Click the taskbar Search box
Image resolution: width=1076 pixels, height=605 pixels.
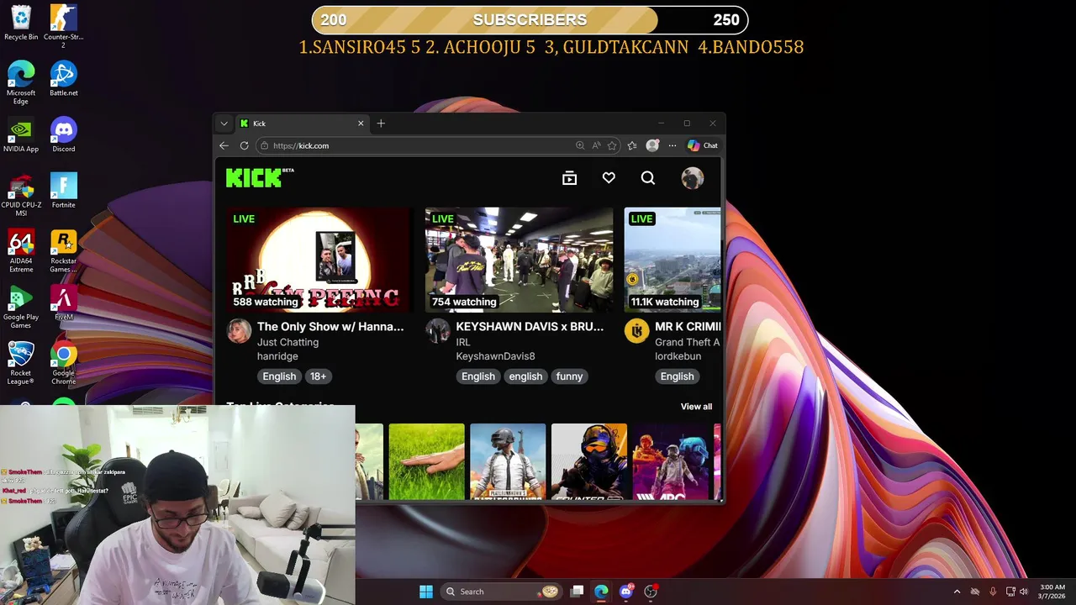[x=502, y=592]
